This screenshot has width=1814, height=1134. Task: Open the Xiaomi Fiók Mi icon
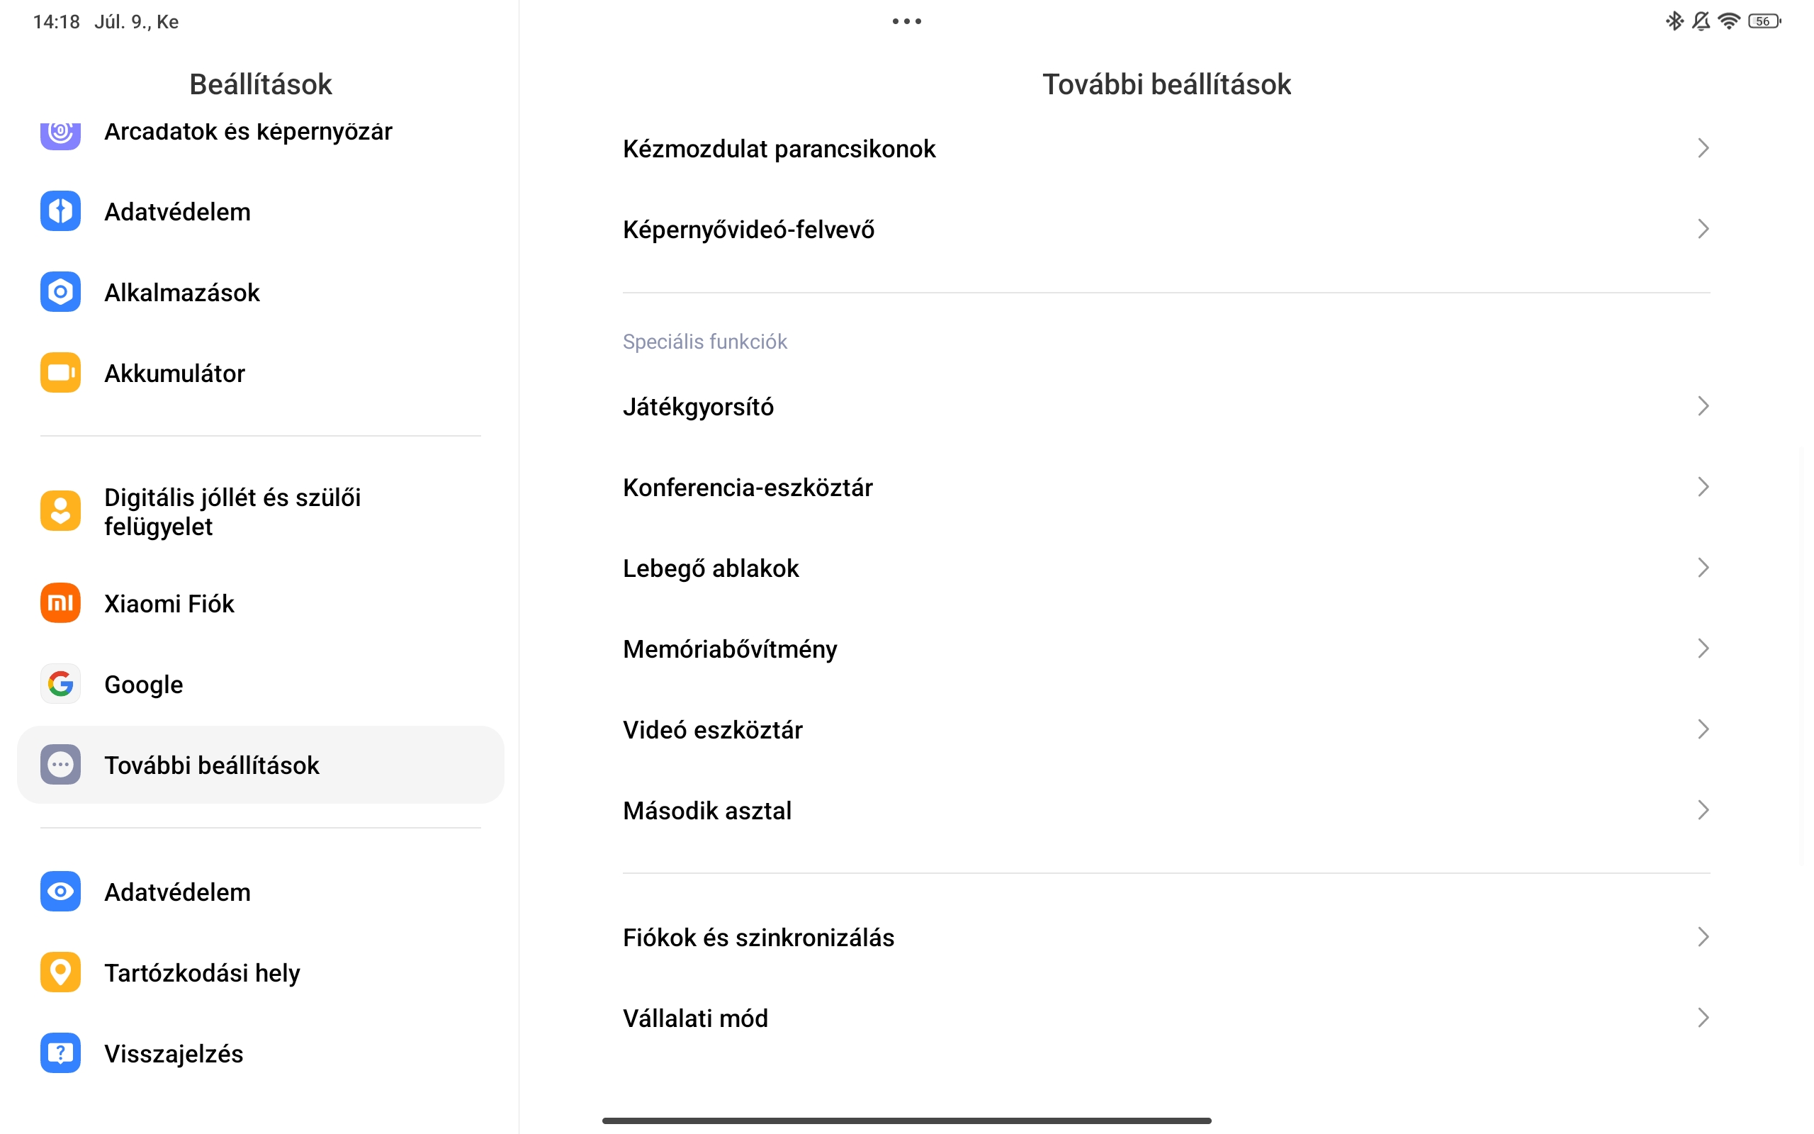pos(60,603)
